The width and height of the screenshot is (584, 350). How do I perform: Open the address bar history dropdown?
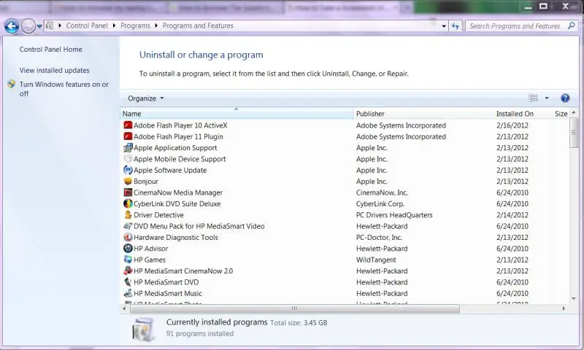click(x=444, y=26)
